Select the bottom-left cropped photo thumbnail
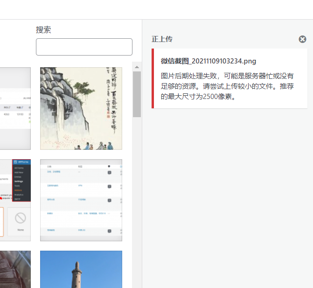This screenshot has width=313, height=288. click(15, 269)
